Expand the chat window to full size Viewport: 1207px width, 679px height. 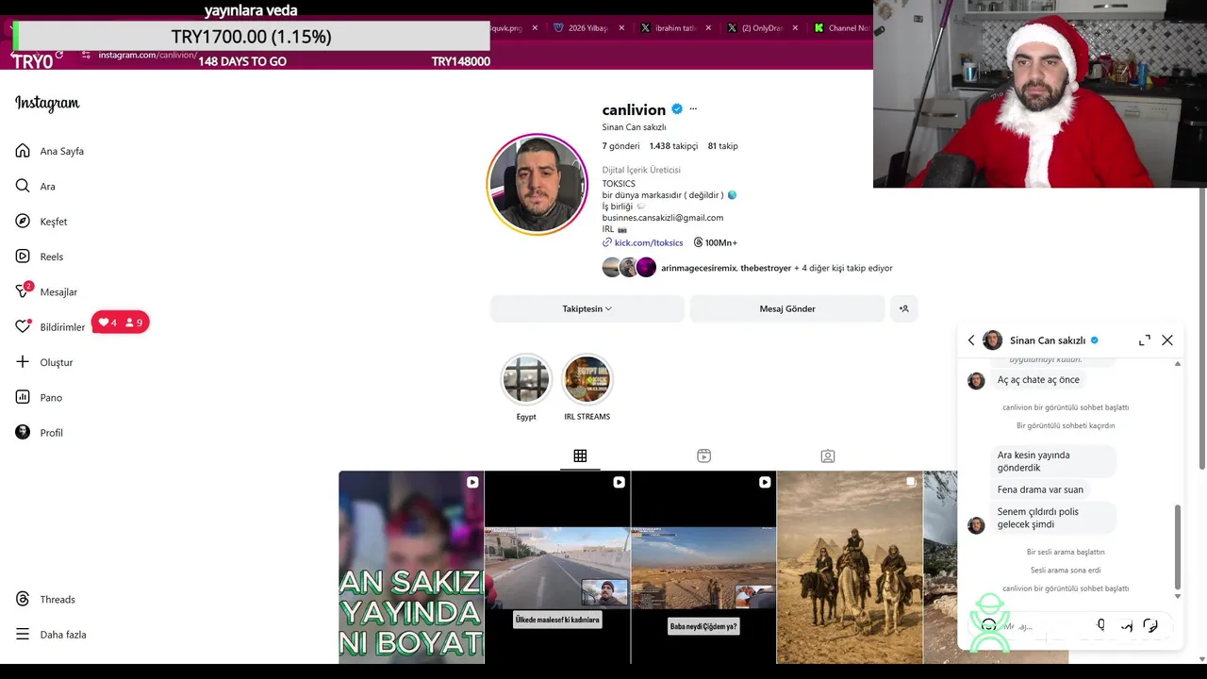1145,340
